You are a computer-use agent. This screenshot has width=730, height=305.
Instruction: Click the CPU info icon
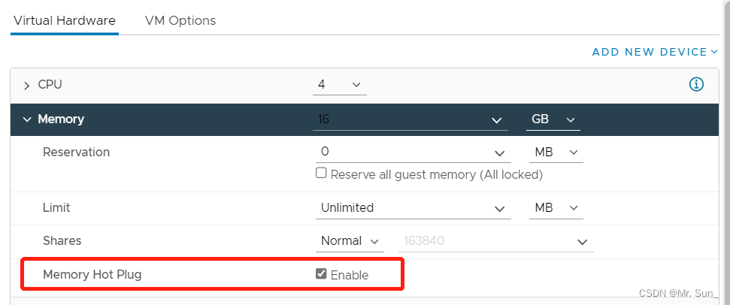[x=696, y=84]
